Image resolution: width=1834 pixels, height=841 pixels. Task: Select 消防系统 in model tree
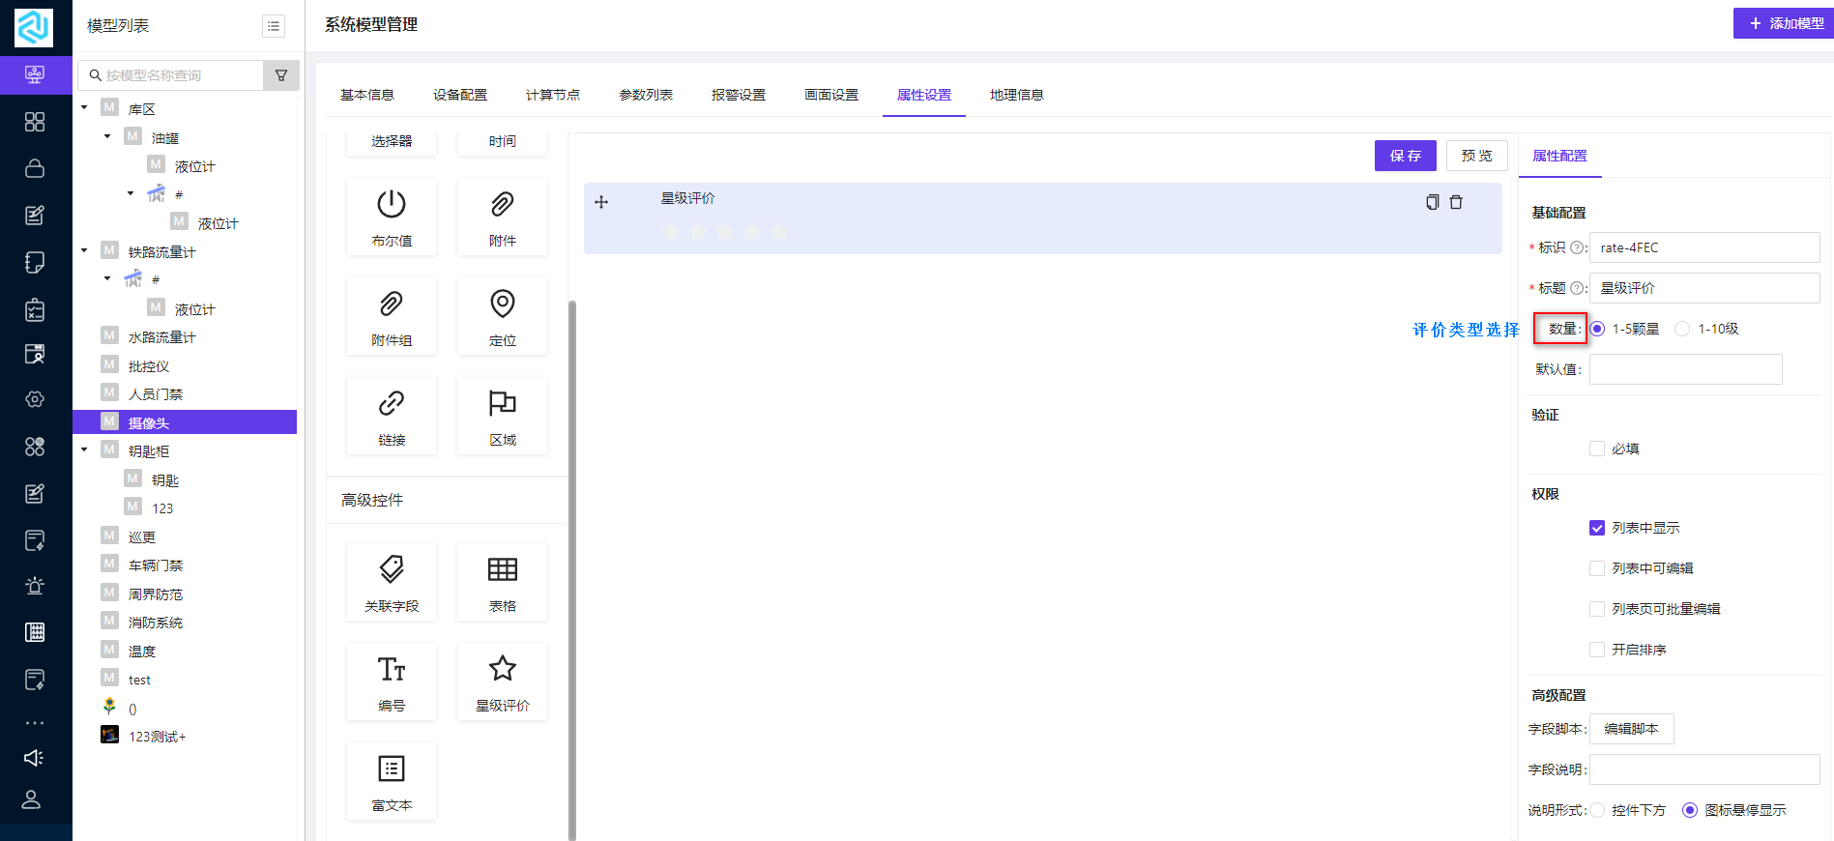coord(155,623)
